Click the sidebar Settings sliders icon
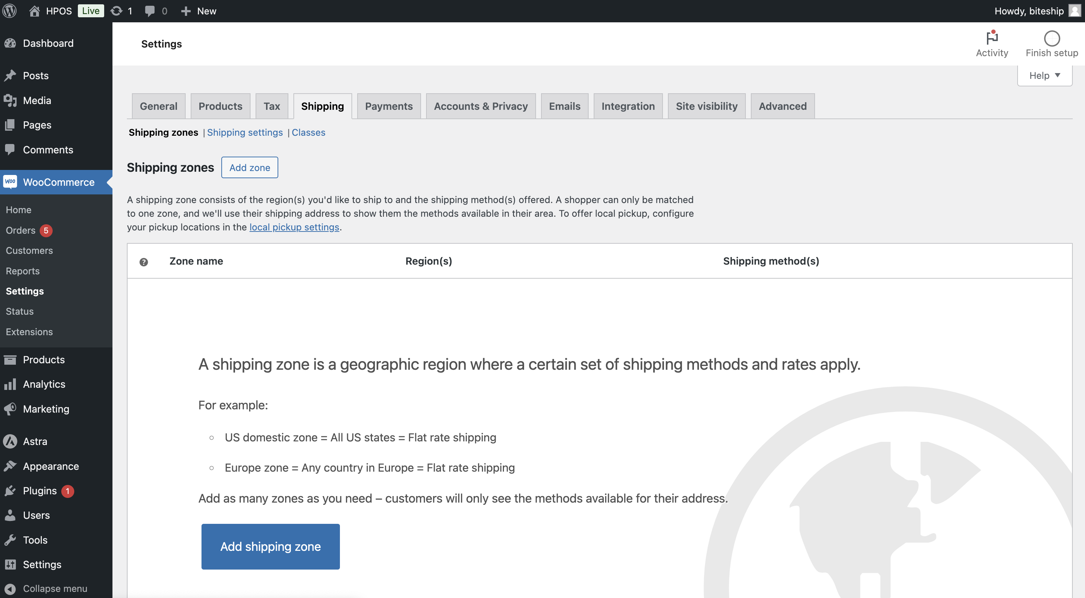 click(x=10, y=565)
